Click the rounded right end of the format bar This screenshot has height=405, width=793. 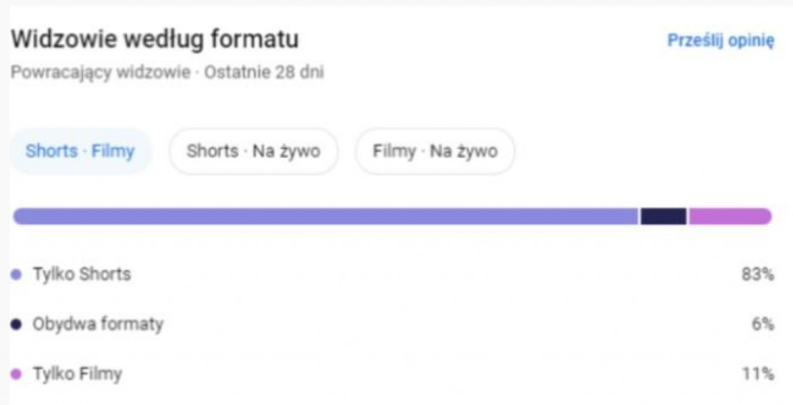tap(767, 216)
